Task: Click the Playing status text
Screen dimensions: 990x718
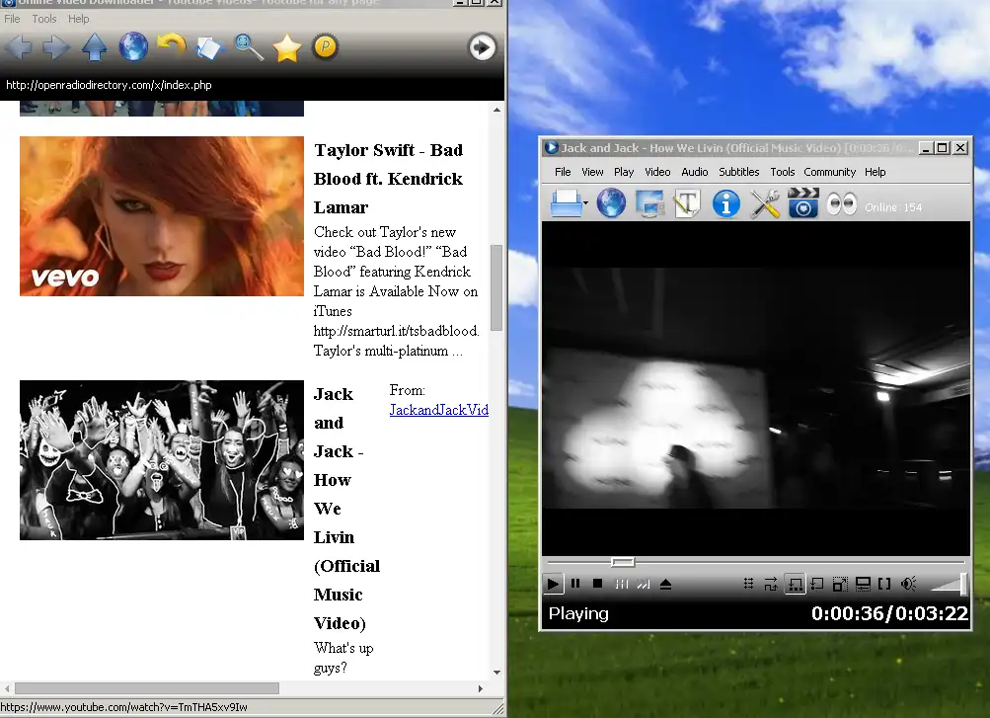Action: (x=578, y=613)
